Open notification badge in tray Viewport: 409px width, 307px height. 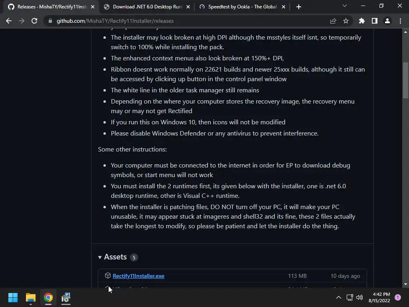(x=398, y=297)
